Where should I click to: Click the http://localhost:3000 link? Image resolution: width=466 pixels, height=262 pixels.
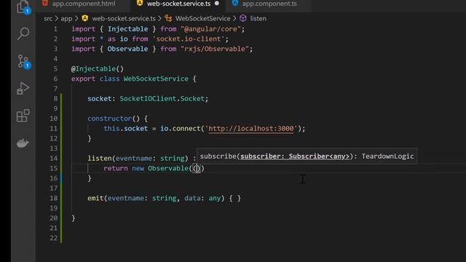(251, 129)
